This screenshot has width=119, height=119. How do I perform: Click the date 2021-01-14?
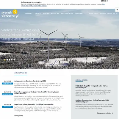click(x=7, y=104)
